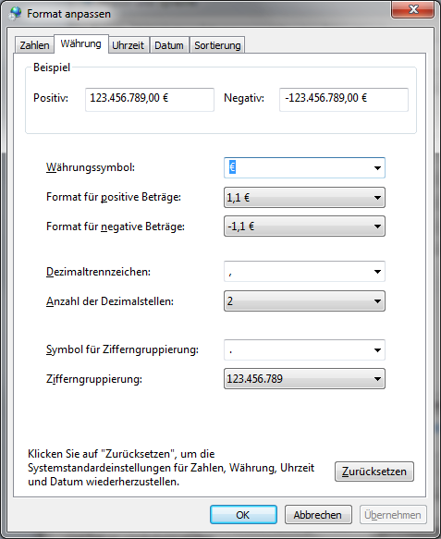Click the Beispiel group title
Viewport: 441px width, 539px height.
tap(52, 67)
